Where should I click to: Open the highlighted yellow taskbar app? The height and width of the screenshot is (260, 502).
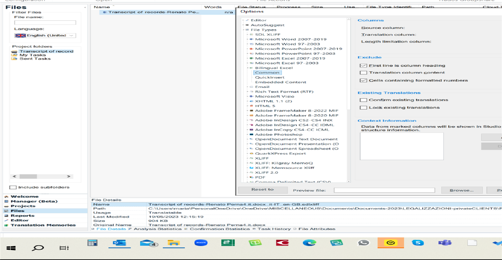(390, 243)
